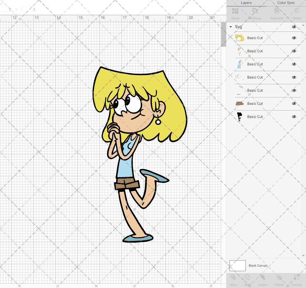Screen dimensions: 306x288
Task: Toggle visibility of white eyes layer
Action: (x=294, y=77)
